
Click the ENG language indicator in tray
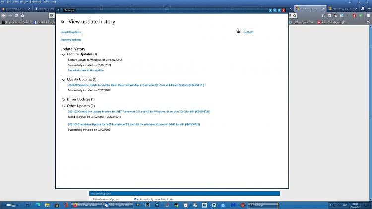(345, 205)
